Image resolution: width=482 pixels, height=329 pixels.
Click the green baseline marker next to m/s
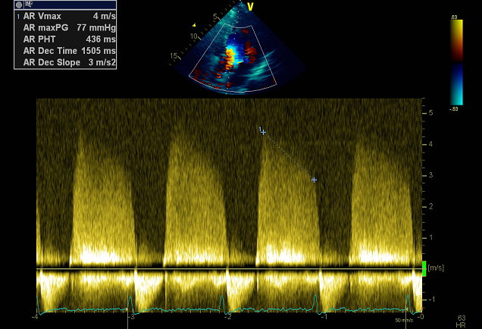(x=424, y=268)
